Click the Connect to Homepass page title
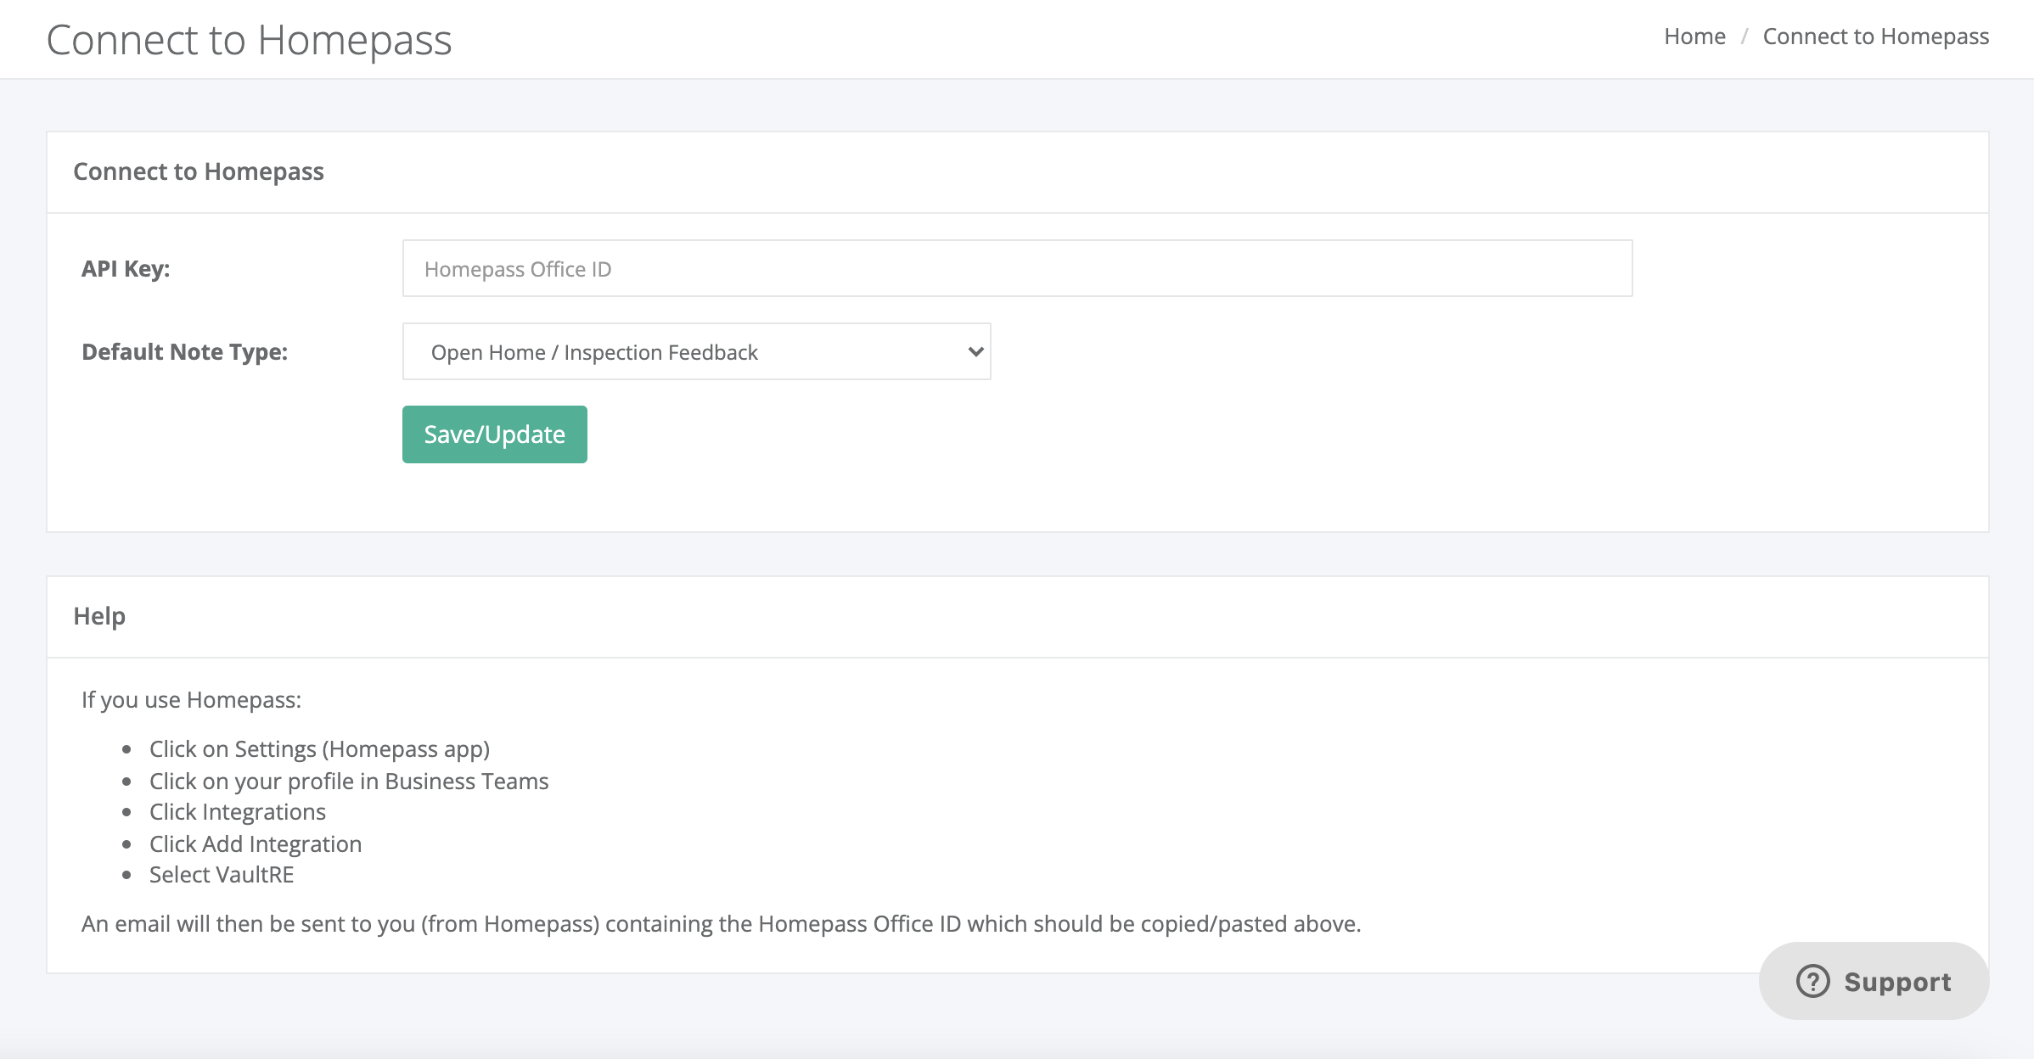This screenshot has height=1059, width=2034. 249,40
